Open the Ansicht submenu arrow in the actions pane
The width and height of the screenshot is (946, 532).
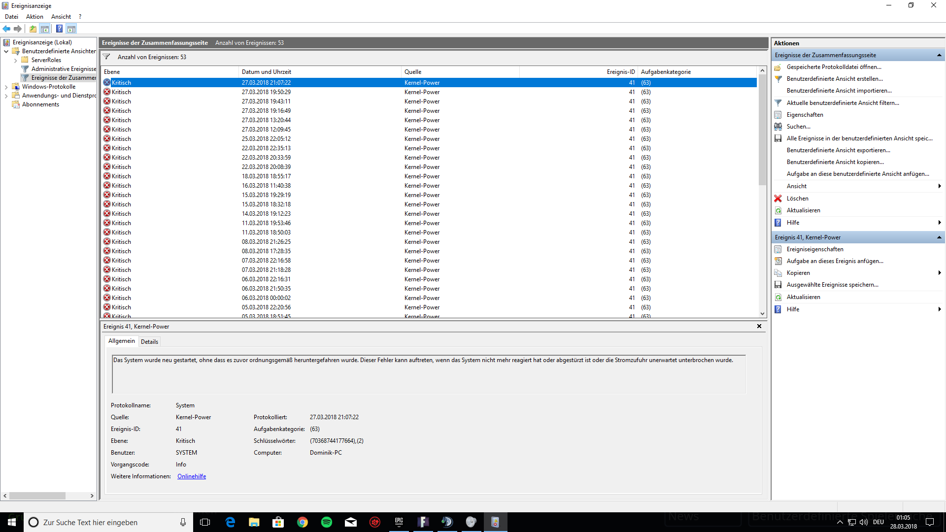[x=940, y=186]
